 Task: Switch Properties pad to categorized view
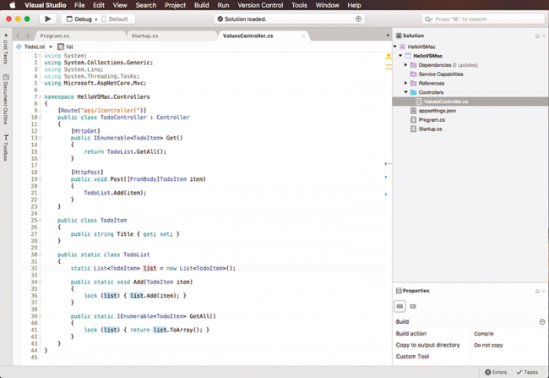(x=400, y=306)
